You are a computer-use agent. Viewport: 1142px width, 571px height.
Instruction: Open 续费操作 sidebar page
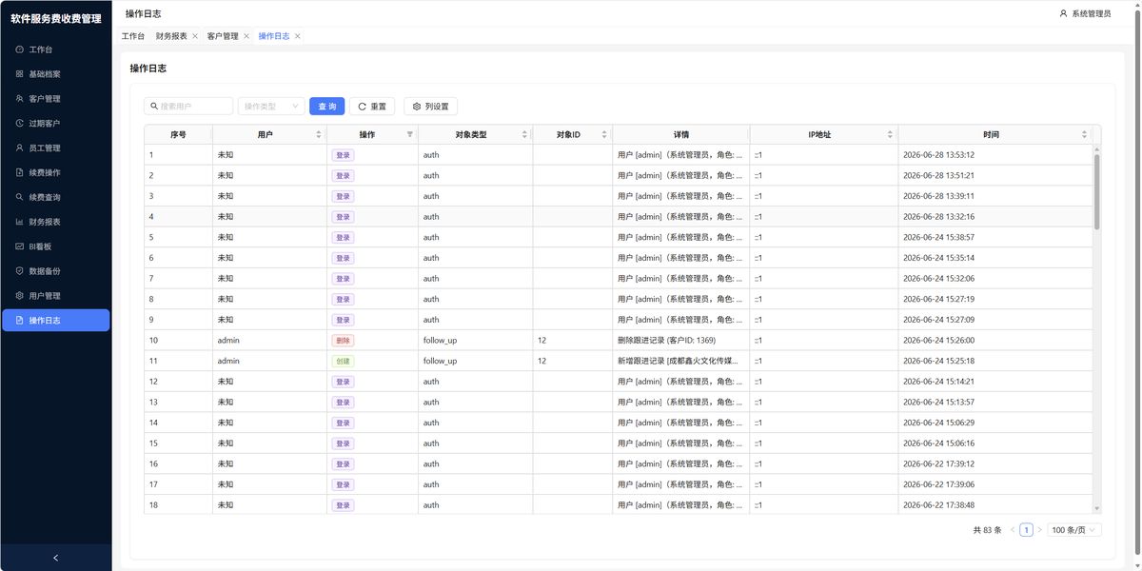click(x=55, y=172)
